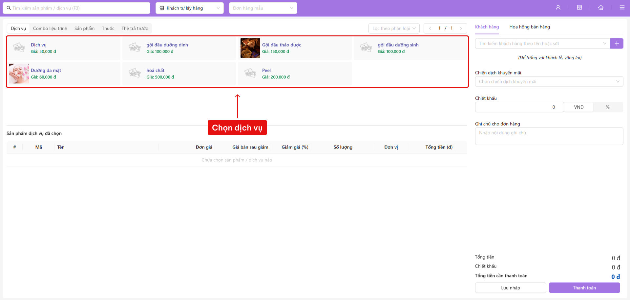
Task: Click the placeholder image of Dịch vụ card
Action: coord(19,48)
